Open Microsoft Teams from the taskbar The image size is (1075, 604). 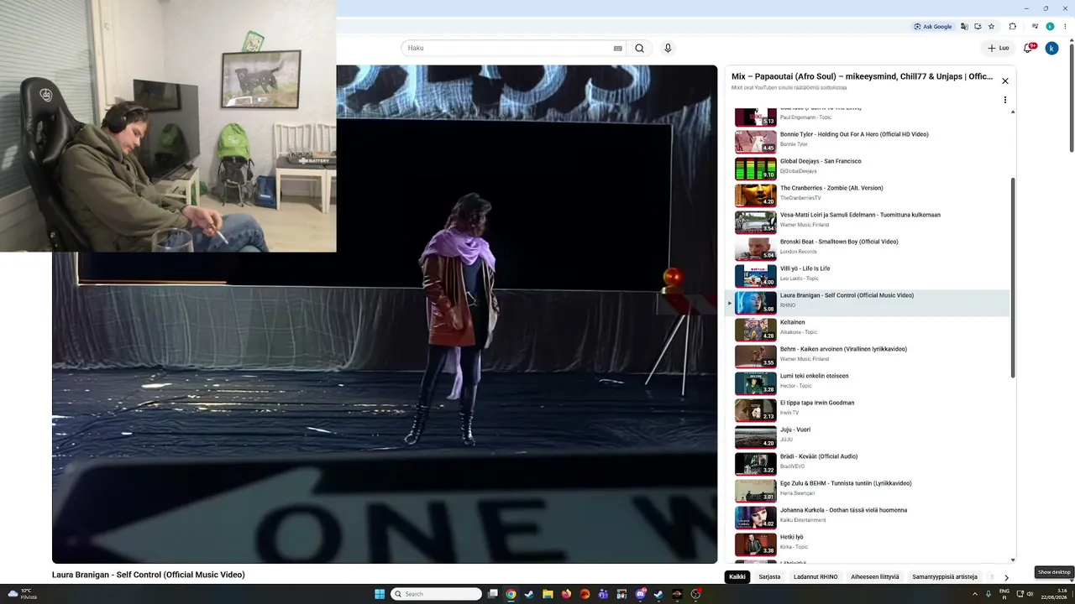point(603,594)
